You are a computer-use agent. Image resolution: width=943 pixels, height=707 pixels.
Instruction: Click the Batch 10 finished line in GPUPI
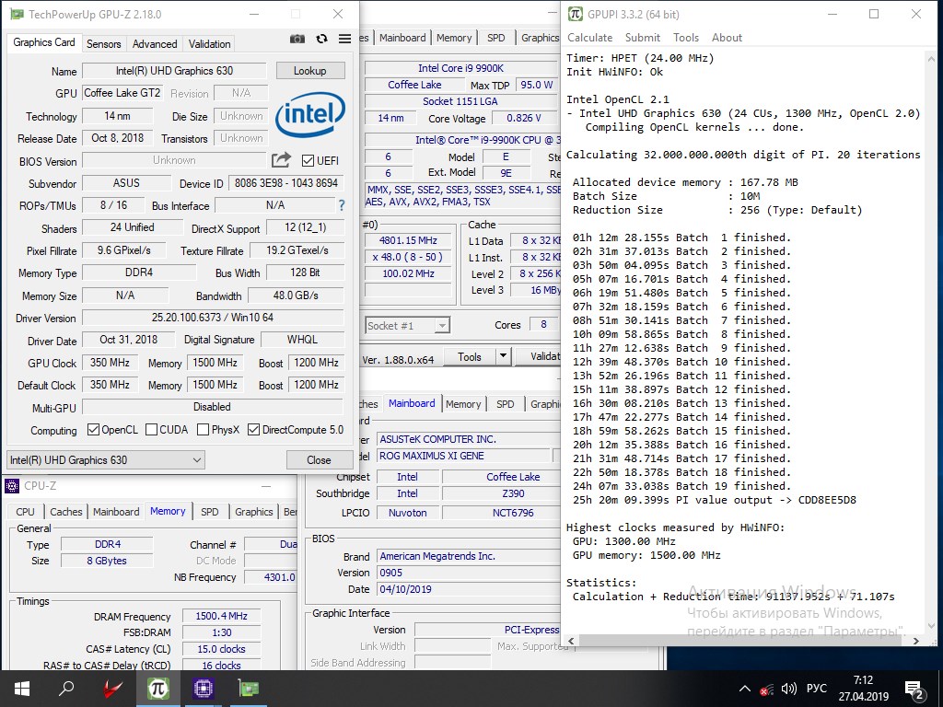(x=681, y=362)
